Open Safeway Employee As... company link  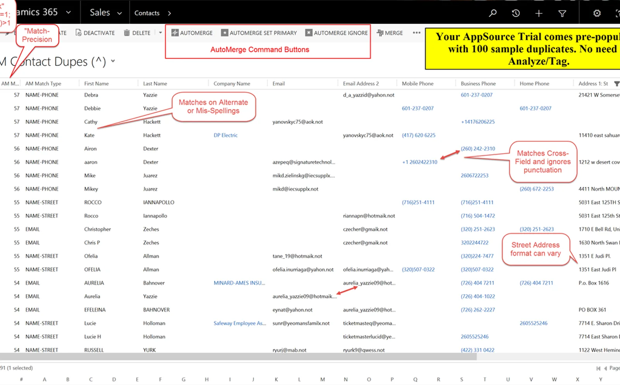point(240,324)
